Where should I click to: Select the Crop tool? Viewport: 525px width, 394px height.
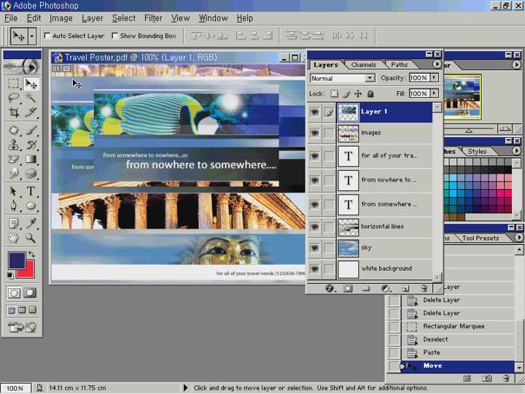(x=13, y=112)
